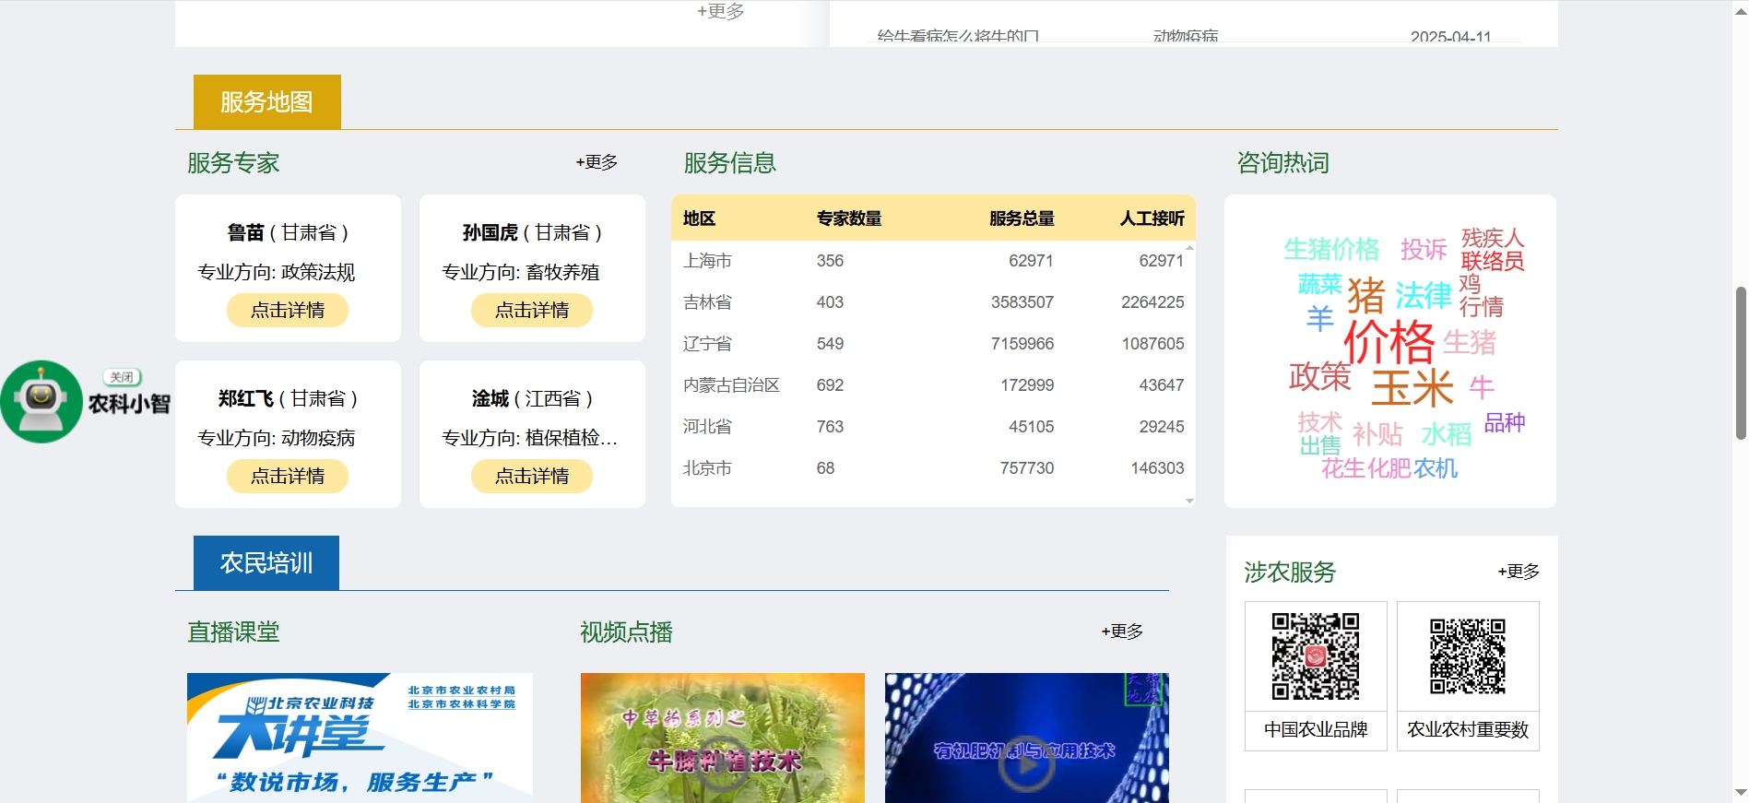Click the word 价格 in hot-word cloud
This screenshot has height=803, width=1749.
click(x=1389, y=342)
